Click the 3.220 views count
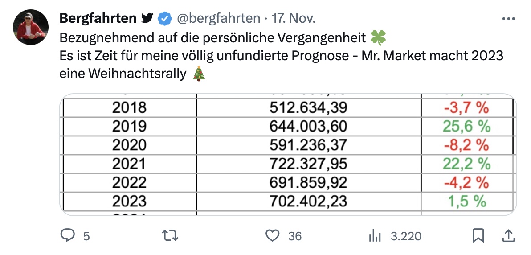This screenshot has width=531, height=255. coord(406,236)
